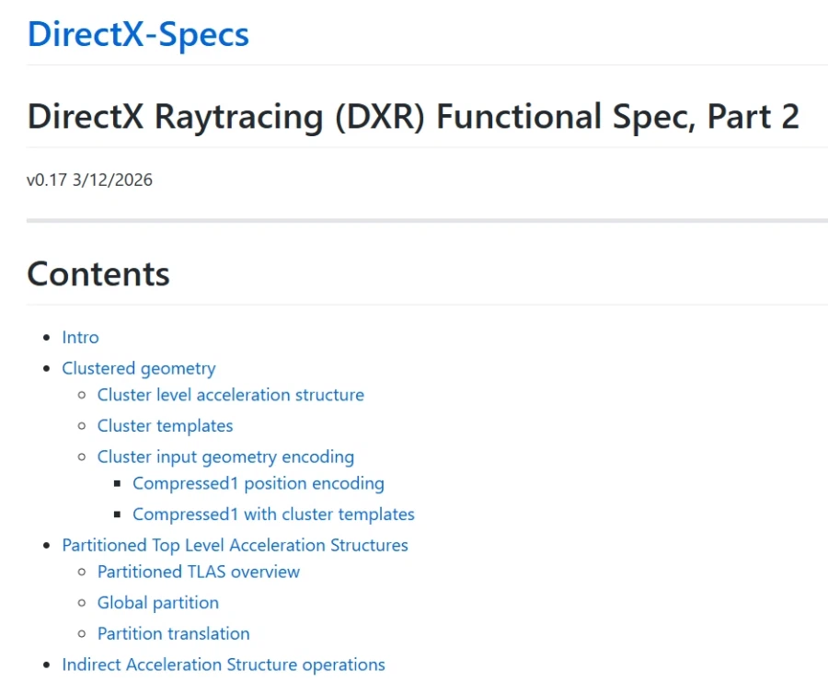Viewport: 828px width, 682px height.
Task: Go to Cluster level acceleration structure
Action: click(230, 395)
